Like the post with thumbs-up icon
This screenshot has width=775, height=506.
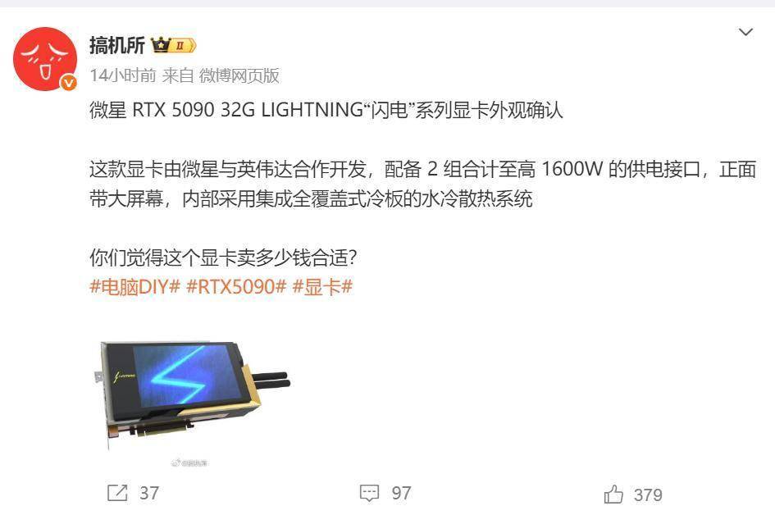pos(613,495)
